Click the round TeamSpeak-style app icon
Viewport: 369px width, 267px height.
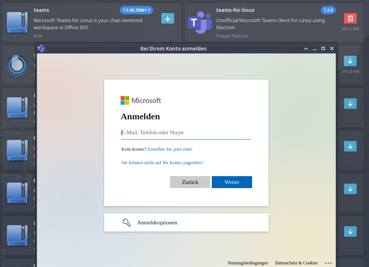click(17, 65)
